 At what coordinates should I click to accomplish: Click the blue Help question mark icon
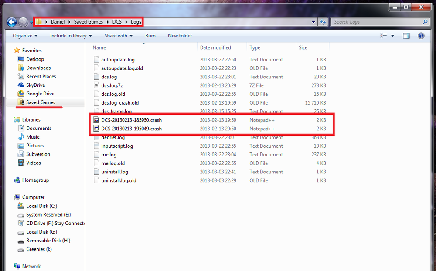point(421,36)
